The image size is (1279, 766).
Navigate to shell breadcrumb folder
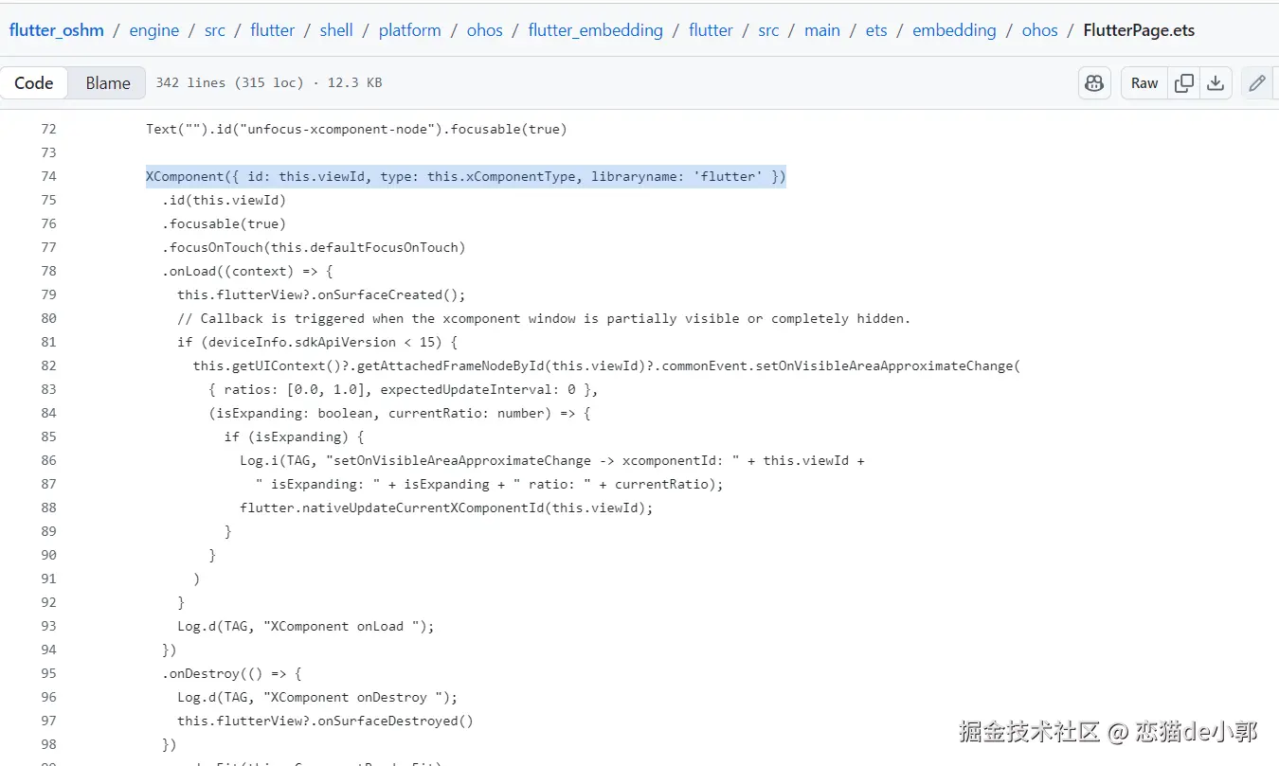coord(336,30)
